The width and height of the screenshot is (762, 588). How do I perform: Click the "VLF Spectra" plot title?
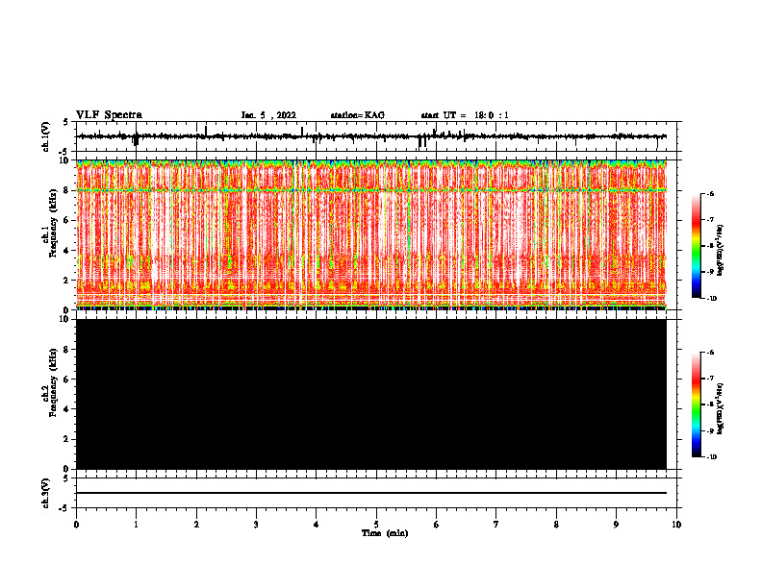tap(109, 115)
